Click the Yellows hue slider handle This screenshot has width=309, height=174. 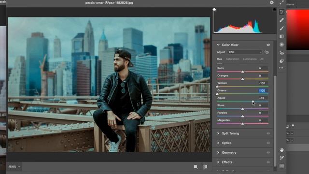point(217,87)
